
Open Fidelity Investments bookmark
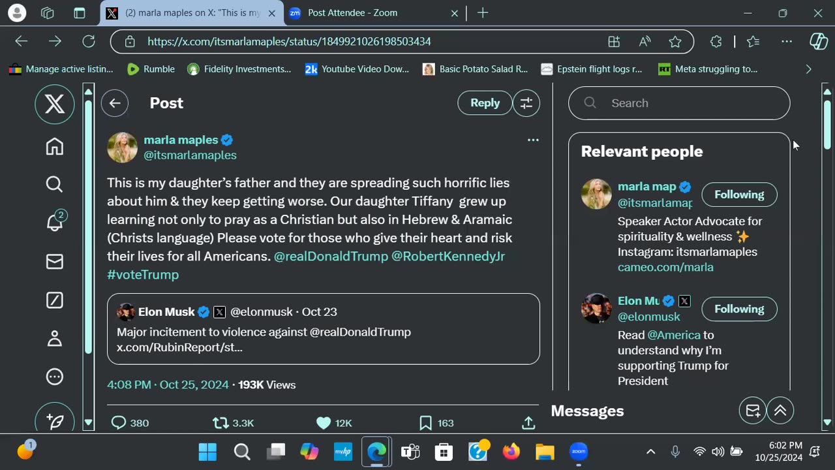tap(239, 69)
